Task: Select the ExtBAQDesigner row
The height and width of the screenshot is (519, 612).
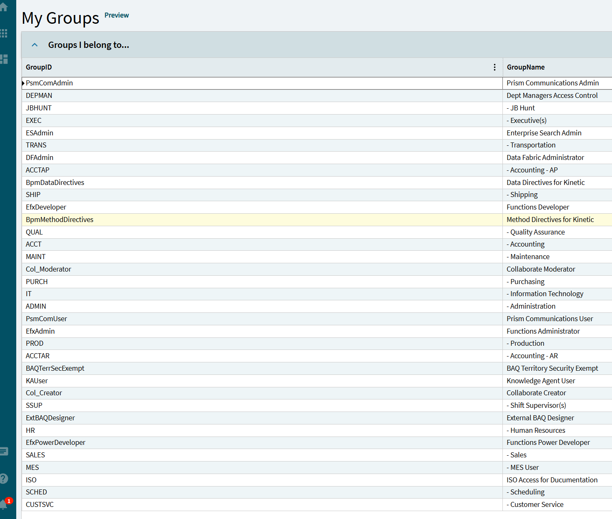Action: click(x=50, y=418)
